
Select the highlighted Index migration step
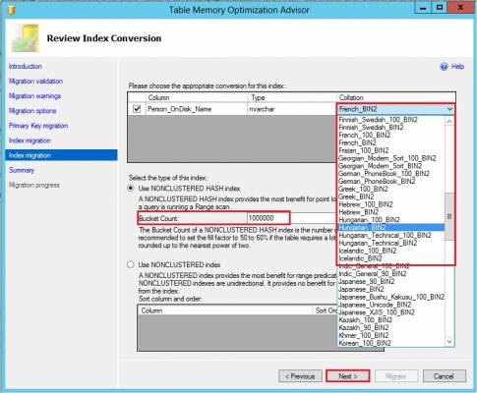61,155
